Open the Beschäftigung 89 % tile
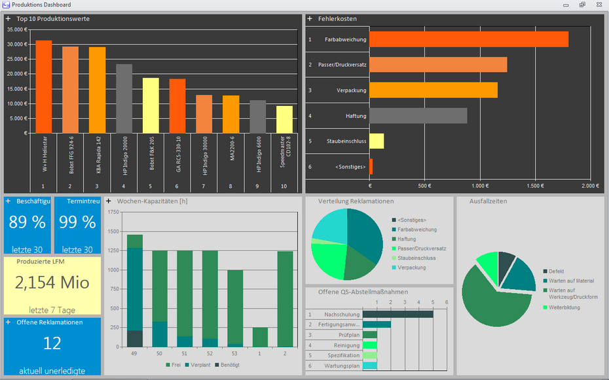This screenshot has width=609, height=380. pyautogui.click(x=28, y=225)
